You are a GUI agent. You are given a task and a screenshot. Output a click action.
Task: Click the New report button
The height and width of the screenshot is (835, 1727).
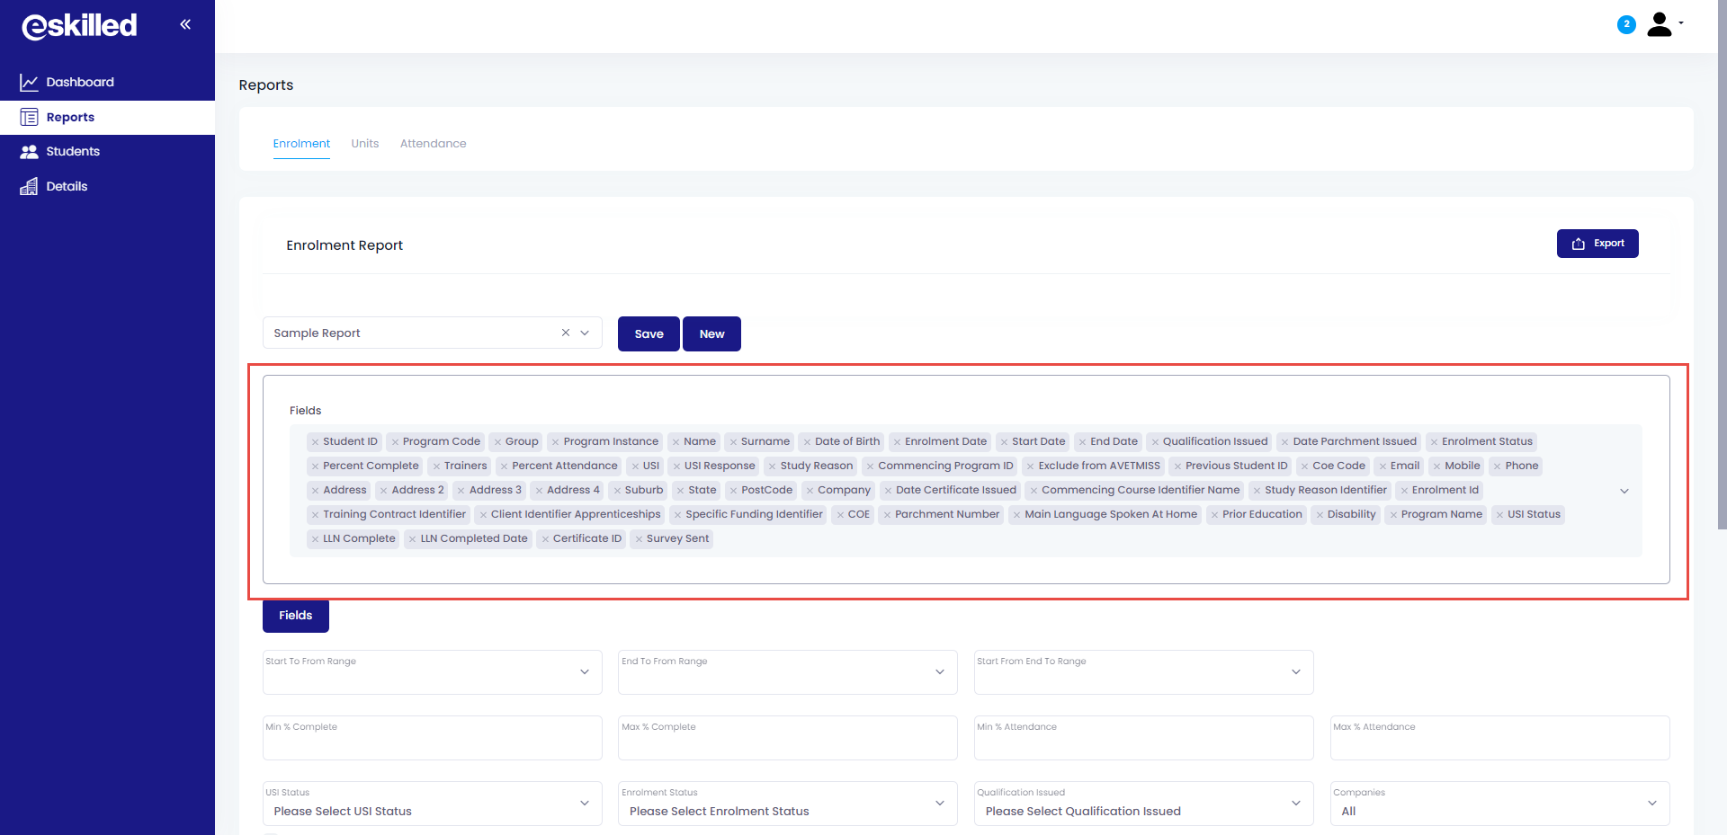711,334
